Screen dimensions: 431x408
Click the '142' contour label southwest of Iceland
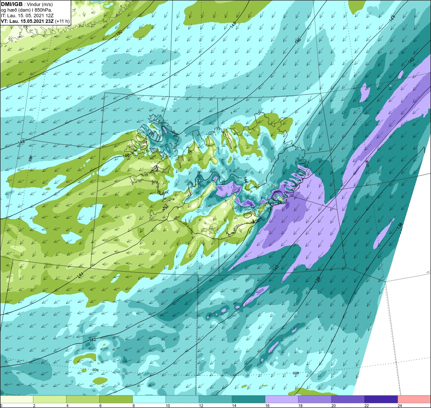click(93, 340)
